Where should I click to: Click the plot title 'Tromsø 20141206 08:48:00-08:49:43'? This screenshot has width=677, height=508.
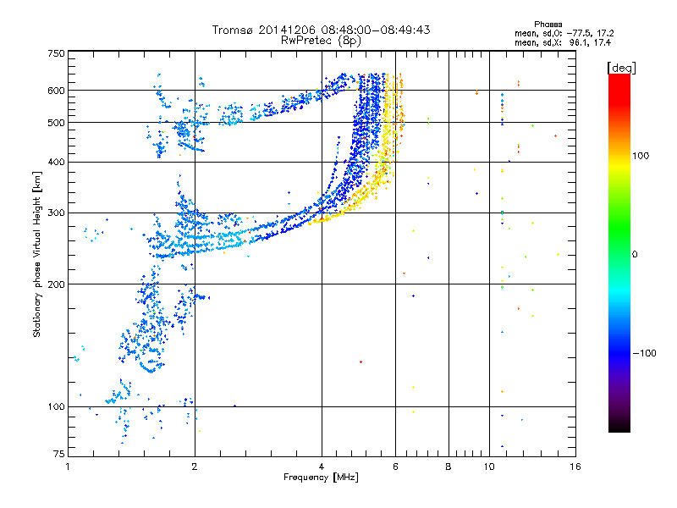321,30
